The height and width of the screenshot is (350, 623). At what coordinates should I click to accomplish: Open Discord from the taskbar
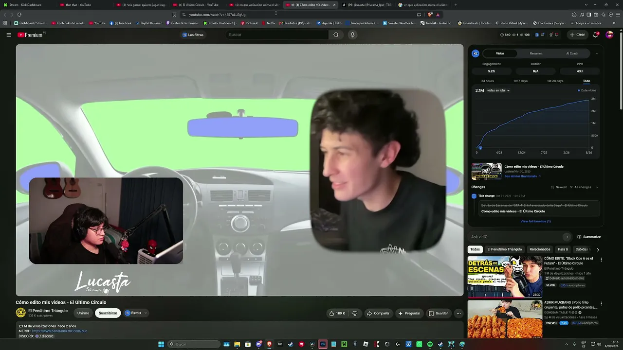point(258,344)
